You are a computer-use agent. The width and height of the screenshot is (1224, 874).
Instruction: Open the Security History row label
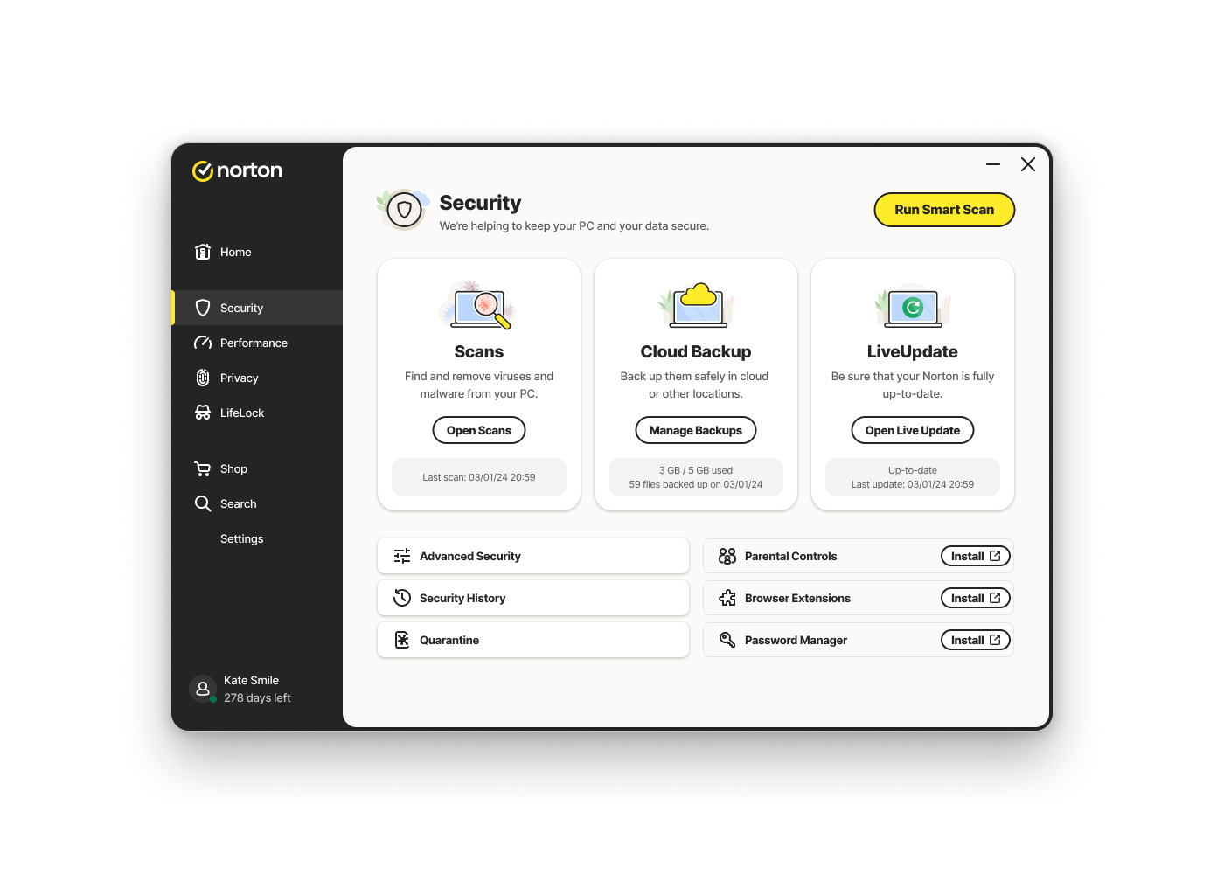pyautogui.click(x=462, y=598)
